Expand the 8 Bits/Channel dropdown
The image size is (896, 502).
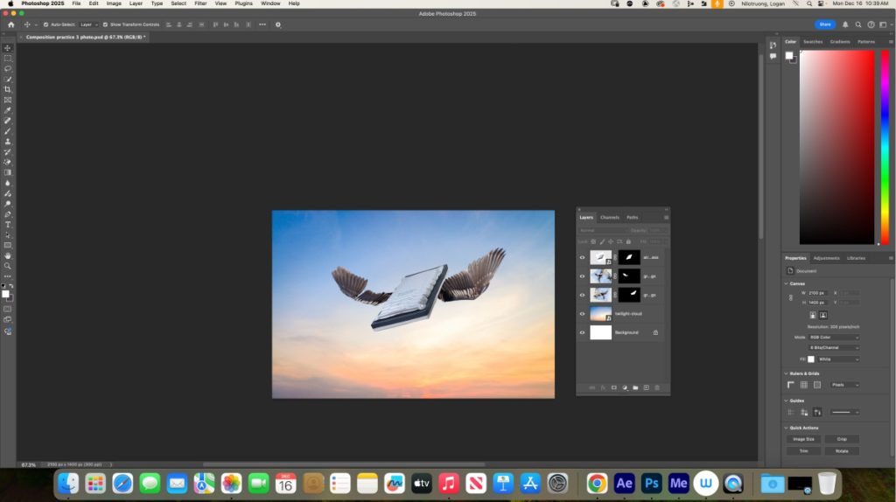point(833,347)
